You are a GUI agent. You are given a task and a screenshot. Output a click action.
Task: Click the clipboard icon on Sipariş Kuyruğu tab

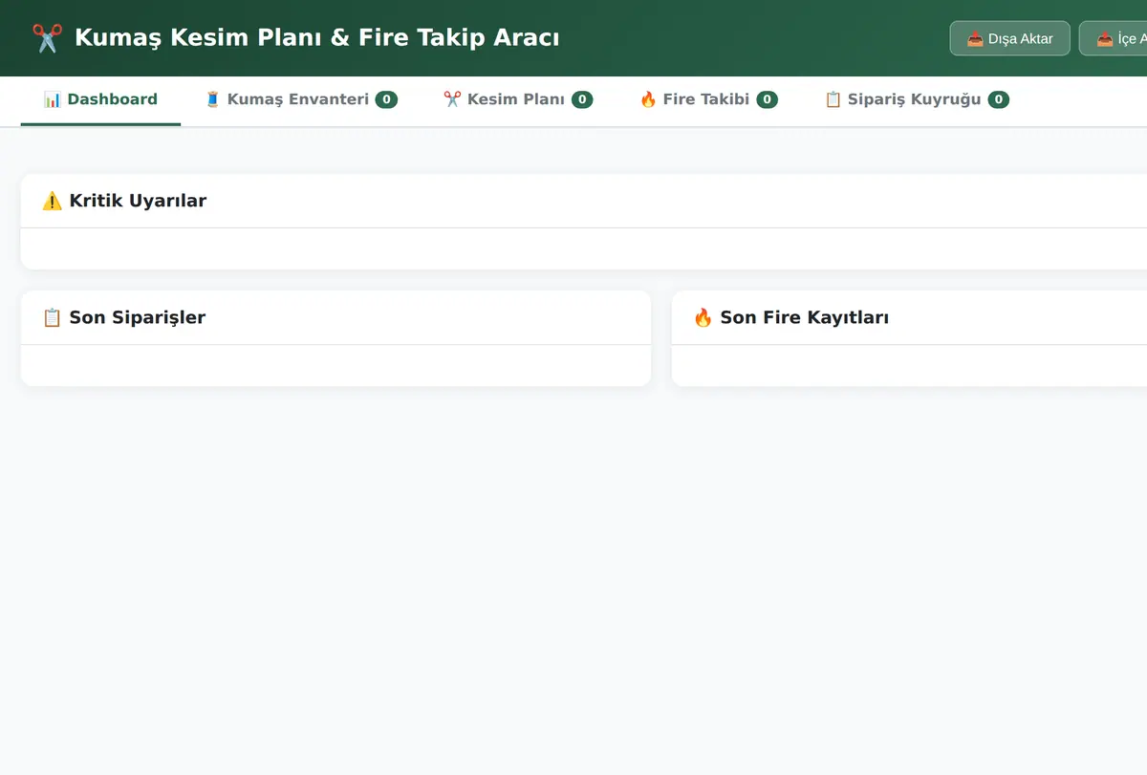(x=833, y=99)
